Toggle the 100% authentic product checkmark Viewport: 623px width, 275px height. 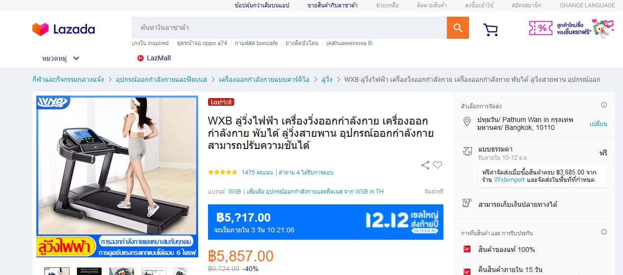tap(467, 250)
